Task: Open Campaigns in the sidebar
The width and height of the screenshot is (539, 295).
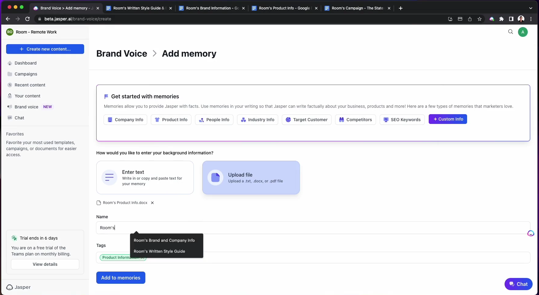Action: (26, 74)
